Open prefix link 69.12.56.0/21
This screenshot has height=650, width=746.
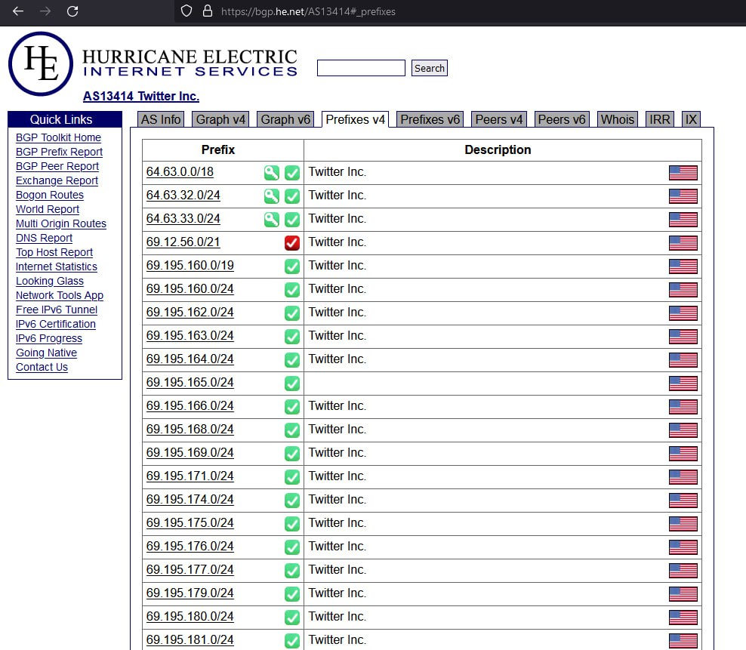point(183,242)
